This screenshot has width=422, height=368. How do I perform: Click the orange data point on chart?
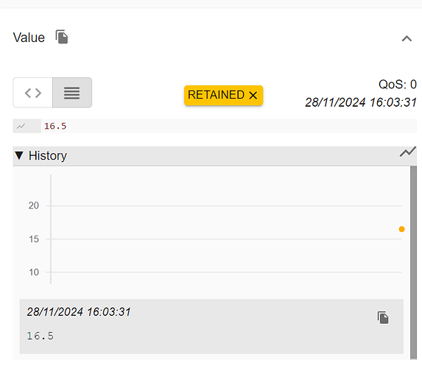click(x=401, y=229)
